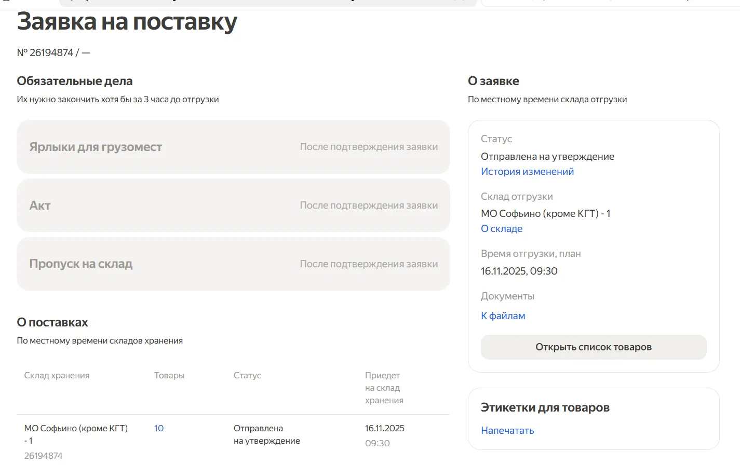Click the Обязательные дела section heading
Image resolution: width=740 pixels, height=465 pixels.
click(75, 81)
